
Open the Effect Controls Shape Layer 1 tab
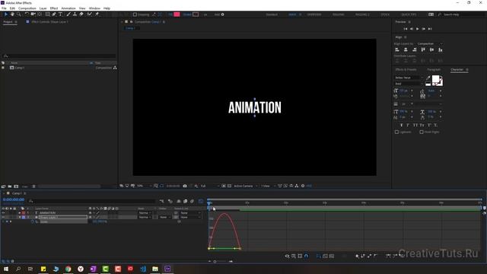(x=49, y=22)
